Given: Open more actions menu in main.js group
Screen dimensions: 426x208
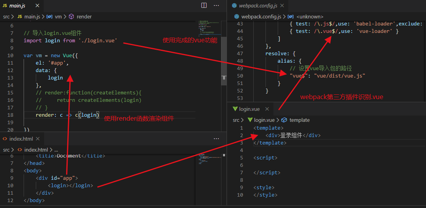Looking at the screenshot, I should point(216,5).
